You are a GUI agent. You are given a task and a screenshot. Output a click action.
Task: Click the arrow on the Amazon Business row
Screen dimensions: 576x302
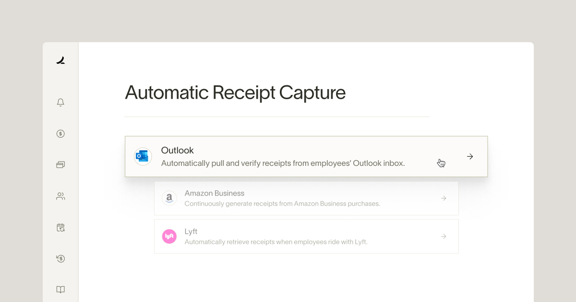(x=443, y=198)
